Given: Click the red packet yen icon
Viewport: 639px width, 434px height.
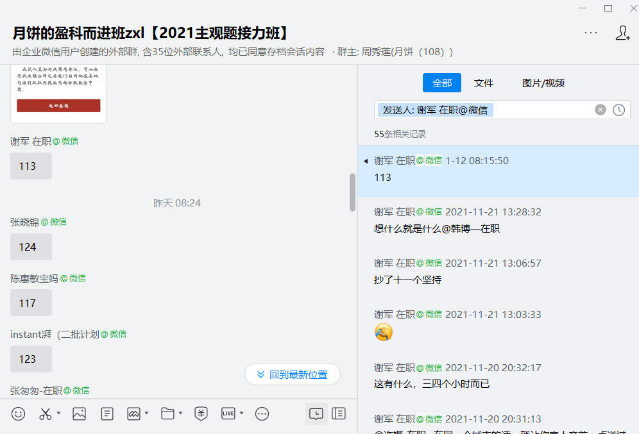Looking at the screenshot, I should 201,413.
